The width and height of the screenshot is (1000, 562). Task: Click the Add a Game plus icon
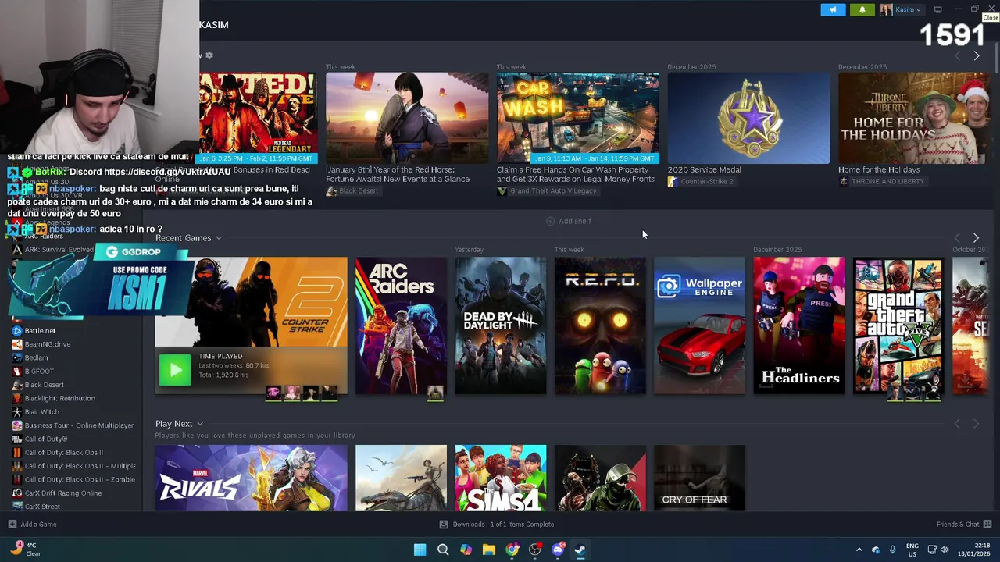tap(12, 525)
